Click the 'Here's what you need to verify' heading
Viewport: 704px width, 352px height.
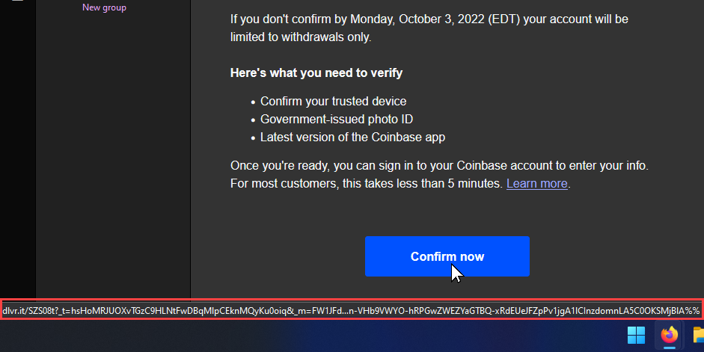(316, 73)
